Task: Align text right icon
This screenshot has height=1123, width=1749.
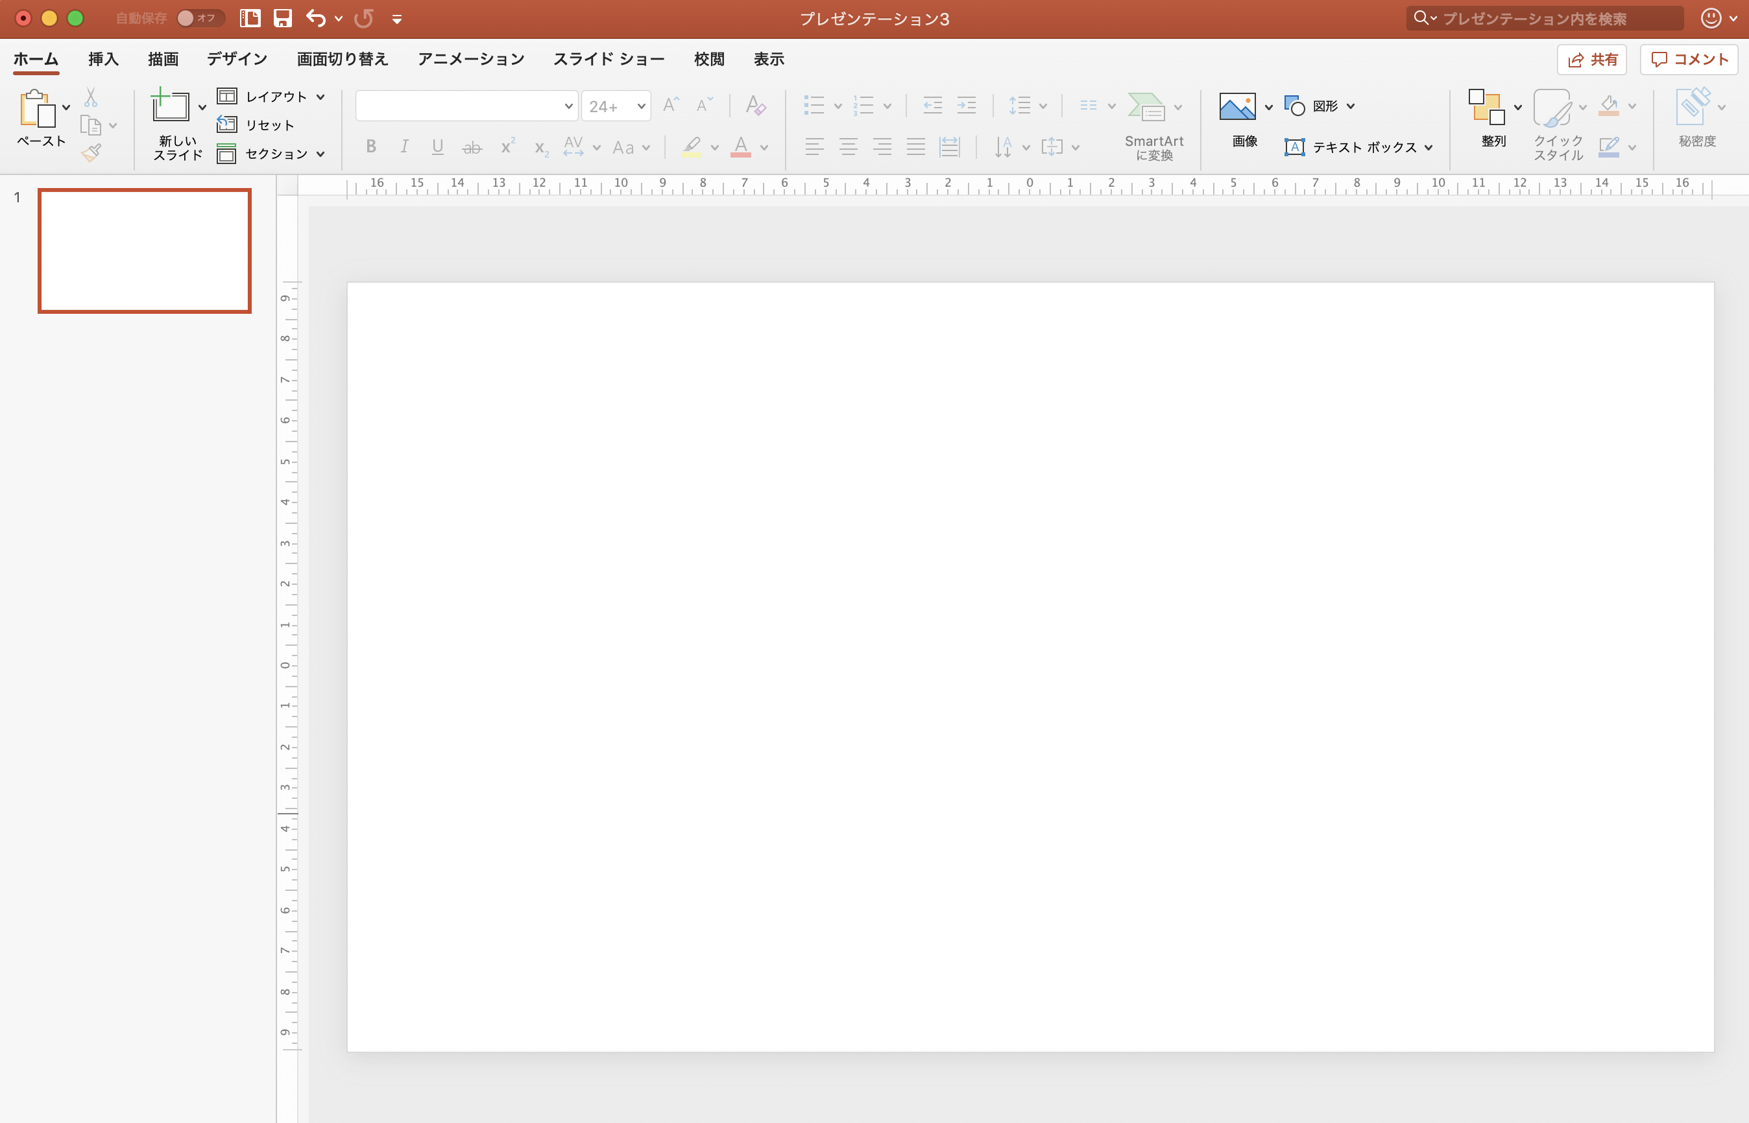Action: click(x=882, y=147)
